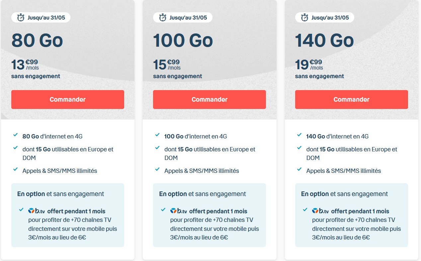The image size is (421, 261).
Task: Click checkmark next to 100 Go b.tv offer
Action: [163, 210]
